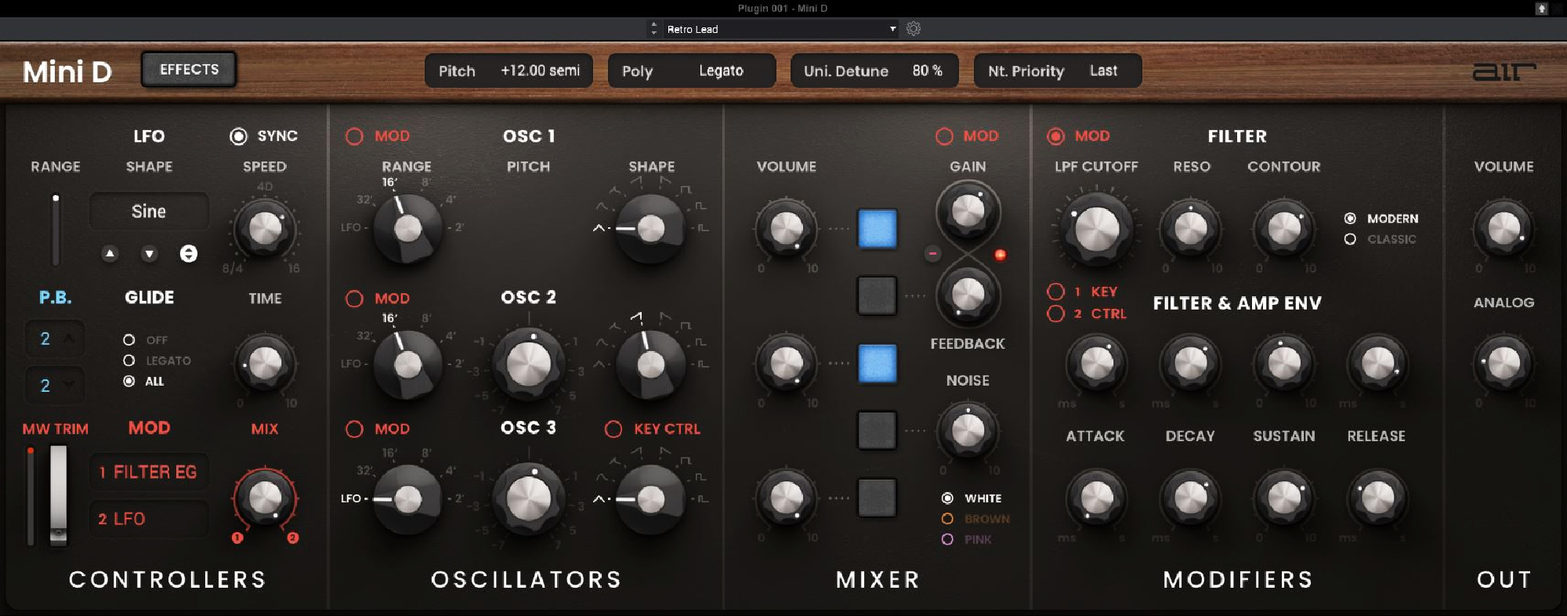1567x616 pixels.
Task: Select the Glide ALL option
Action: pyautogui.click(x=129, y=381)
